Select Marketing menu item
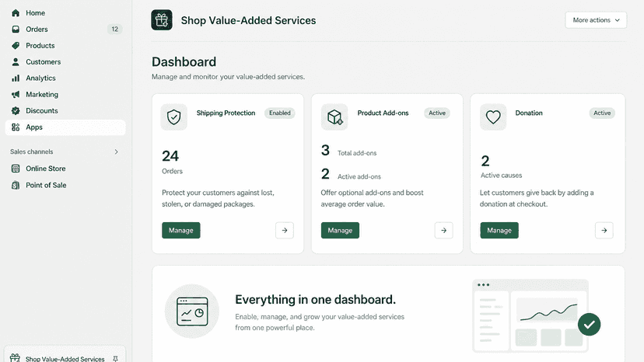 pyautogui.click(x=65, y=95)
